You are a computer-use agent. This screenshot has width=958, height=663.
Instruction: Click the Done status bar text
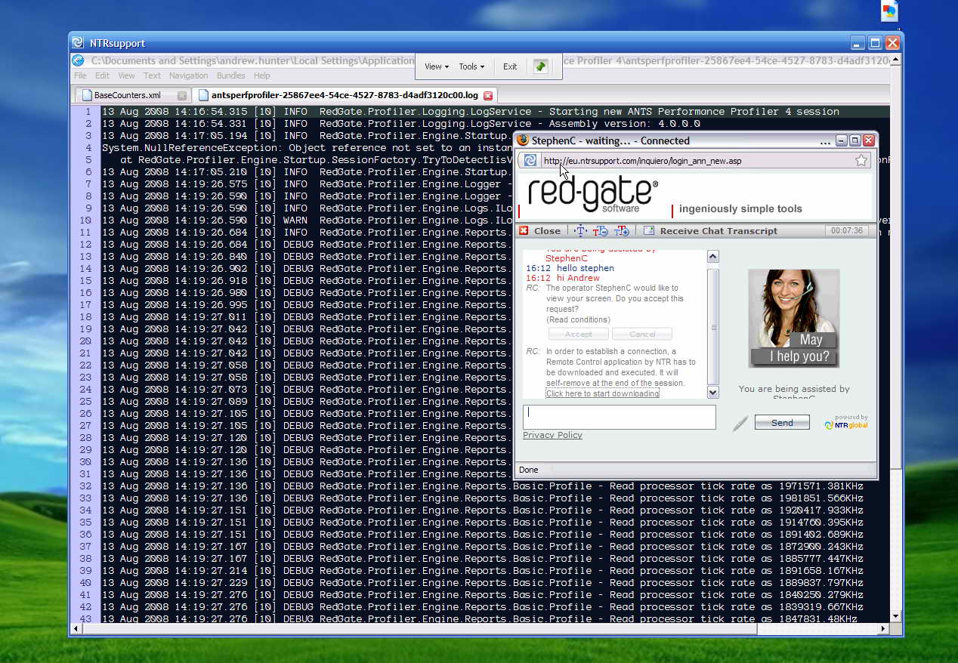(x=529, y=470)
